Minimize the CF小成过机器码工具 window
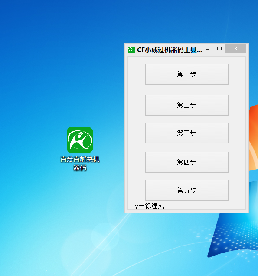This screenshot has height=276, width=258. click(x=208, y=50)
